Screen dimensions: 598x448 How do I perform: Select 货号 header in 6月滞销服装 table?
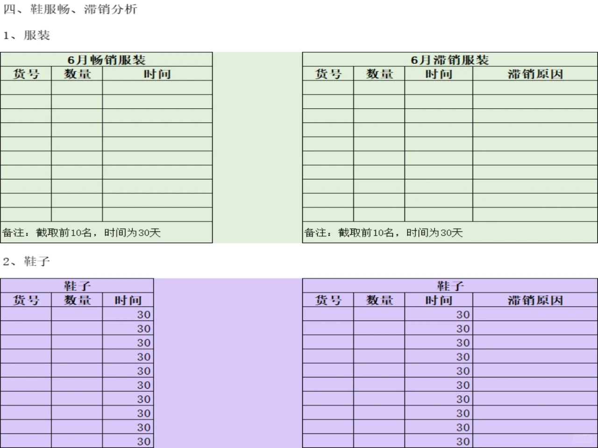click(x=328, y=74)
